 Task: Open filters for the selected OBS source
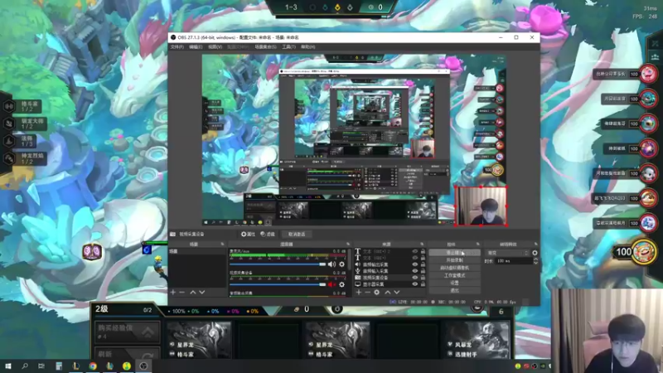[x=268, y=234]
